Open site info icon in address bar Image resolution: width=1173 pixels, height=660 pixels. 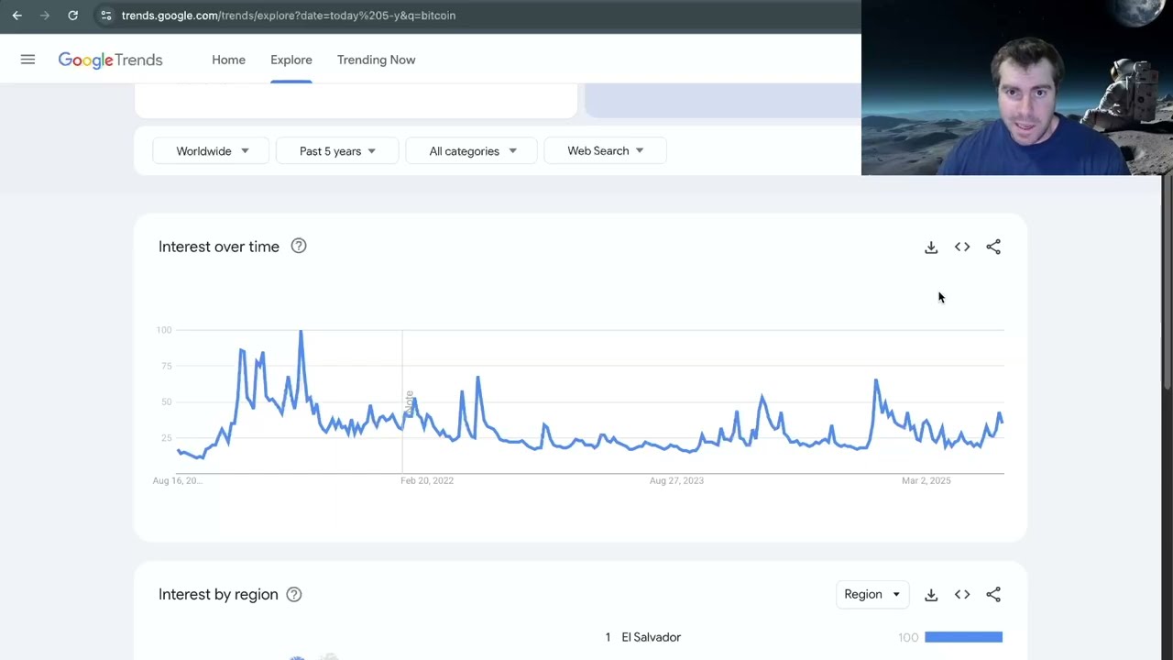point(105,16)
